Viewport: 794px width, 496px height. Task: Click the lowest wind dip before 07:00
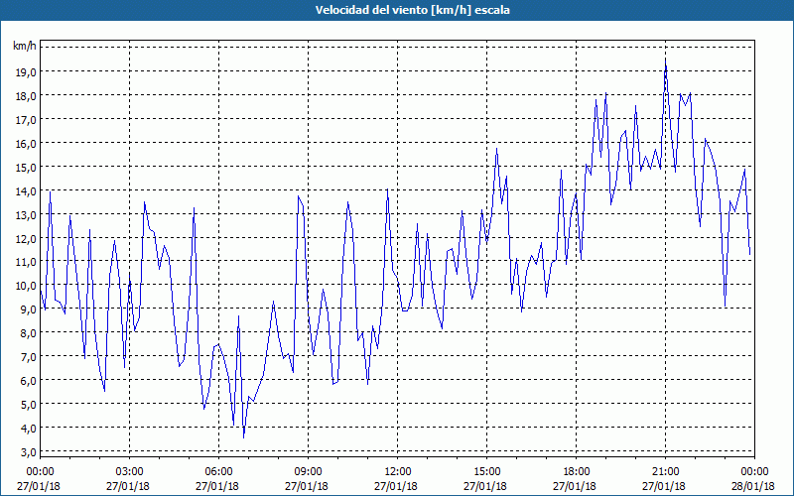pyautogui.click(x=243, y=437)
